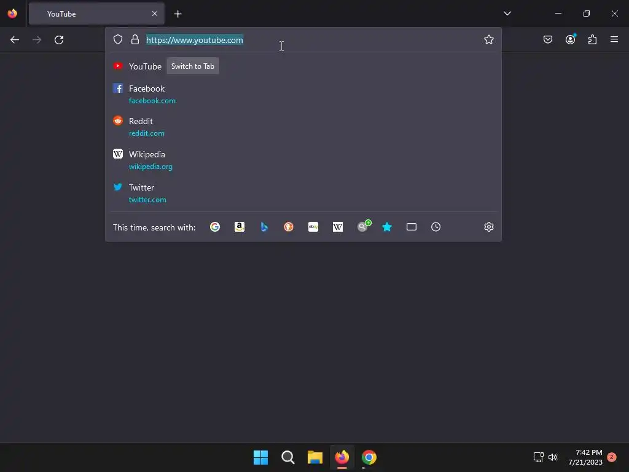Search this time with Amazon

[x=240, y=227]
